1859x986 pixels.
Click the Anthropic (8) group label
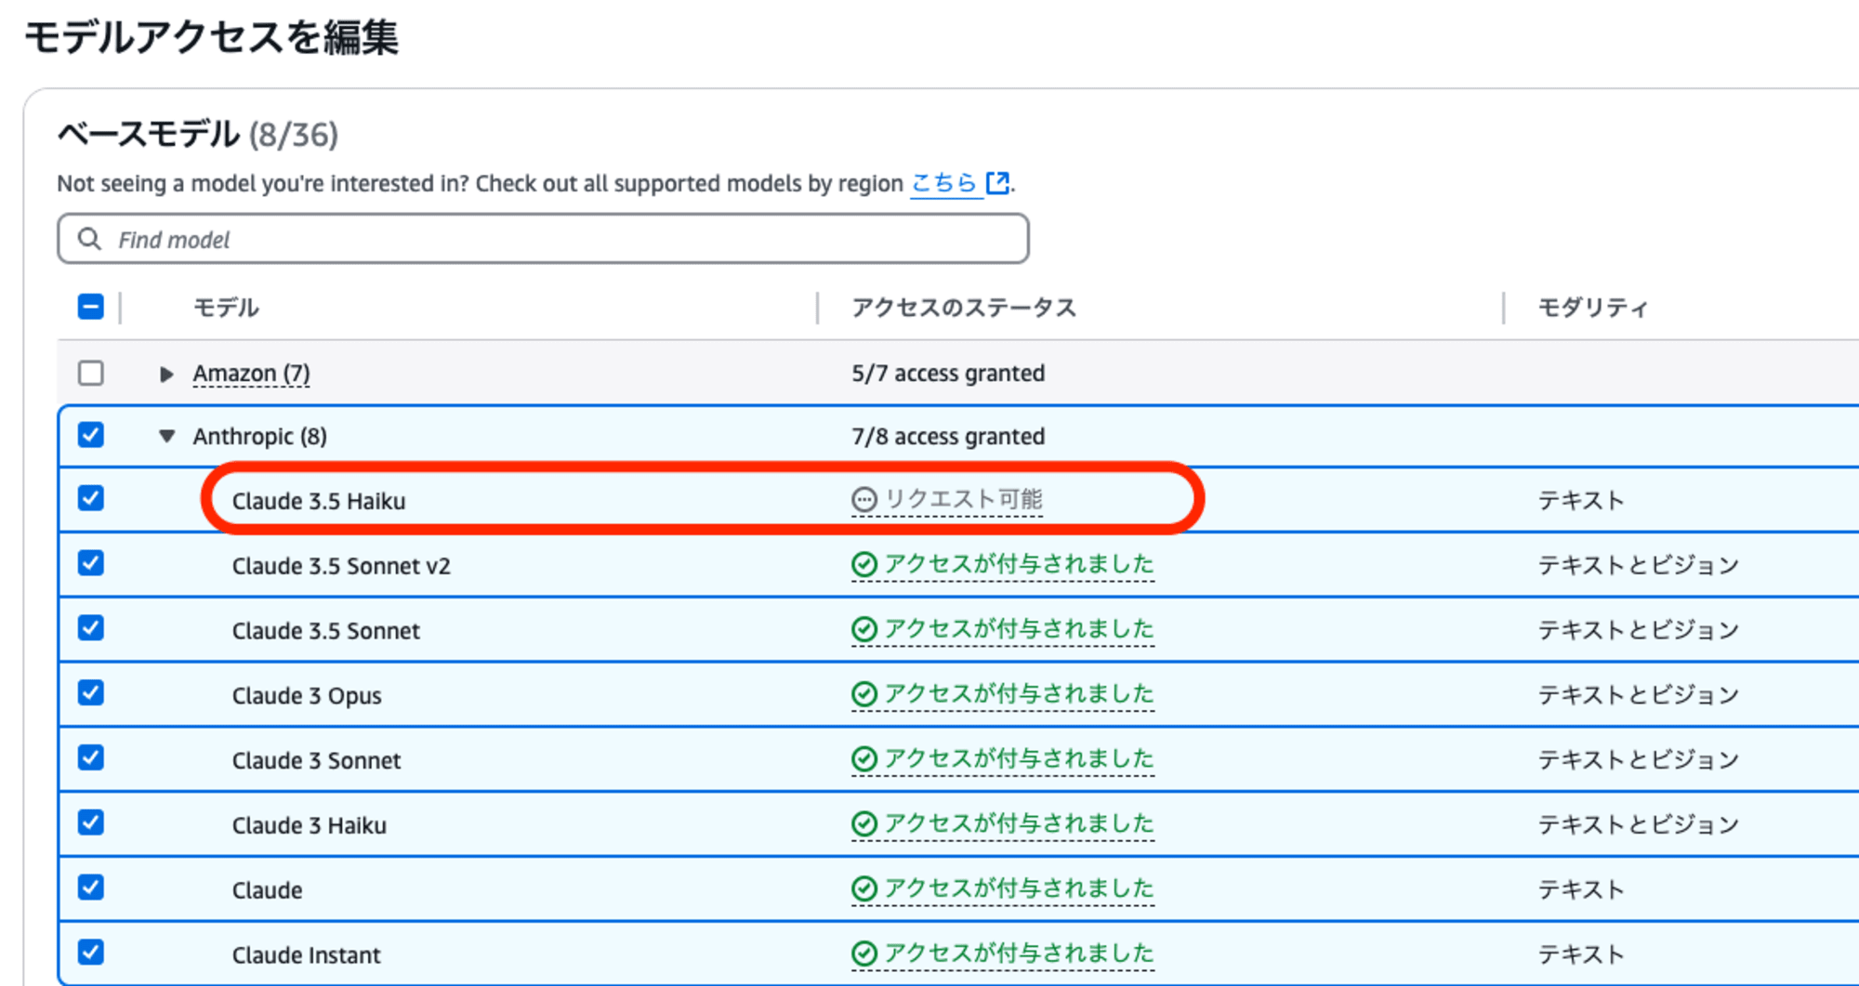(x=259, y=436)
